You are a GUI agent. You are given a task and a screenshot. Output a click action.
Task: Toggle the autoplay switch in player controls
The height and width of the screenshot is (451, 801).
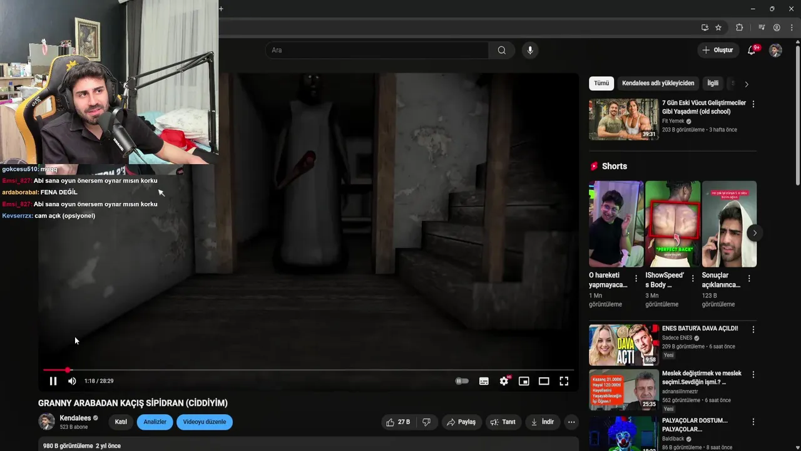tap(462, 381)
